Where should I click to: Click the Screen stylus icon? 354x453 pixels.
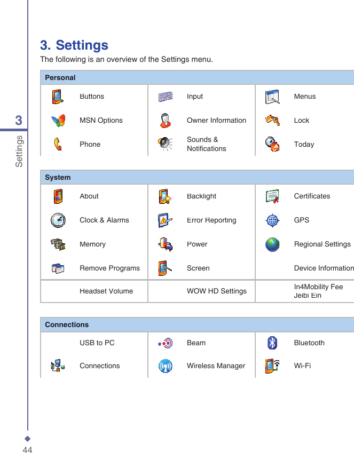pos(165,268)
